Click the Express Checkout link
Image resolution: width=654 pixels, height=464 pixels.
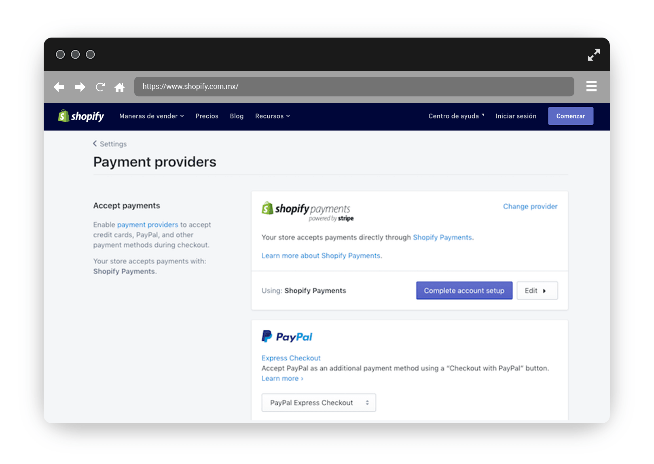pos(291,358)
